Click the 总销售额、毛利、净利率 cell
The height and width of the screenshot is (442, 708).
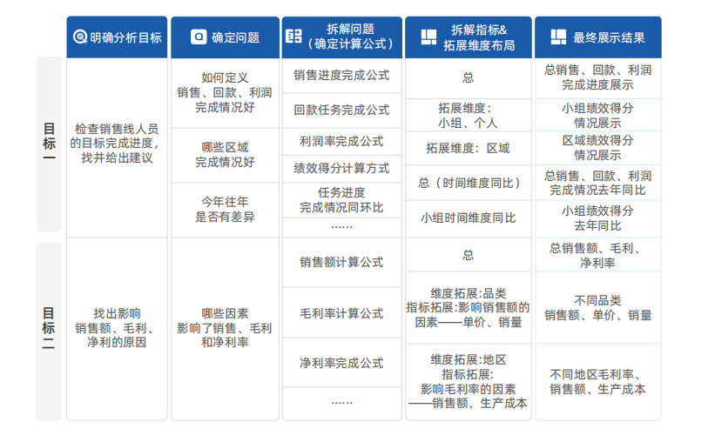[597, 255]
